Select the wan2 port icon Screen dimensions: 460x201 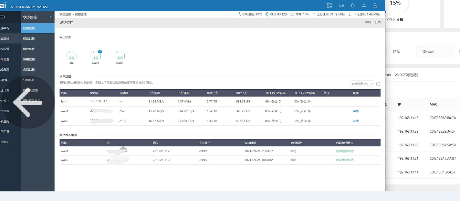tap(119, 55)
